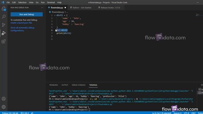The width and height of the screenshot is (203, 114).
Task: Click the terminal prompt input cursor
Action: (x=89, y=110)
